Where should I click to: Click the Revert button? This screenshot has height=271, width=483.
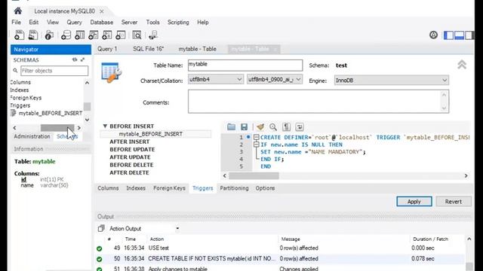454,202
